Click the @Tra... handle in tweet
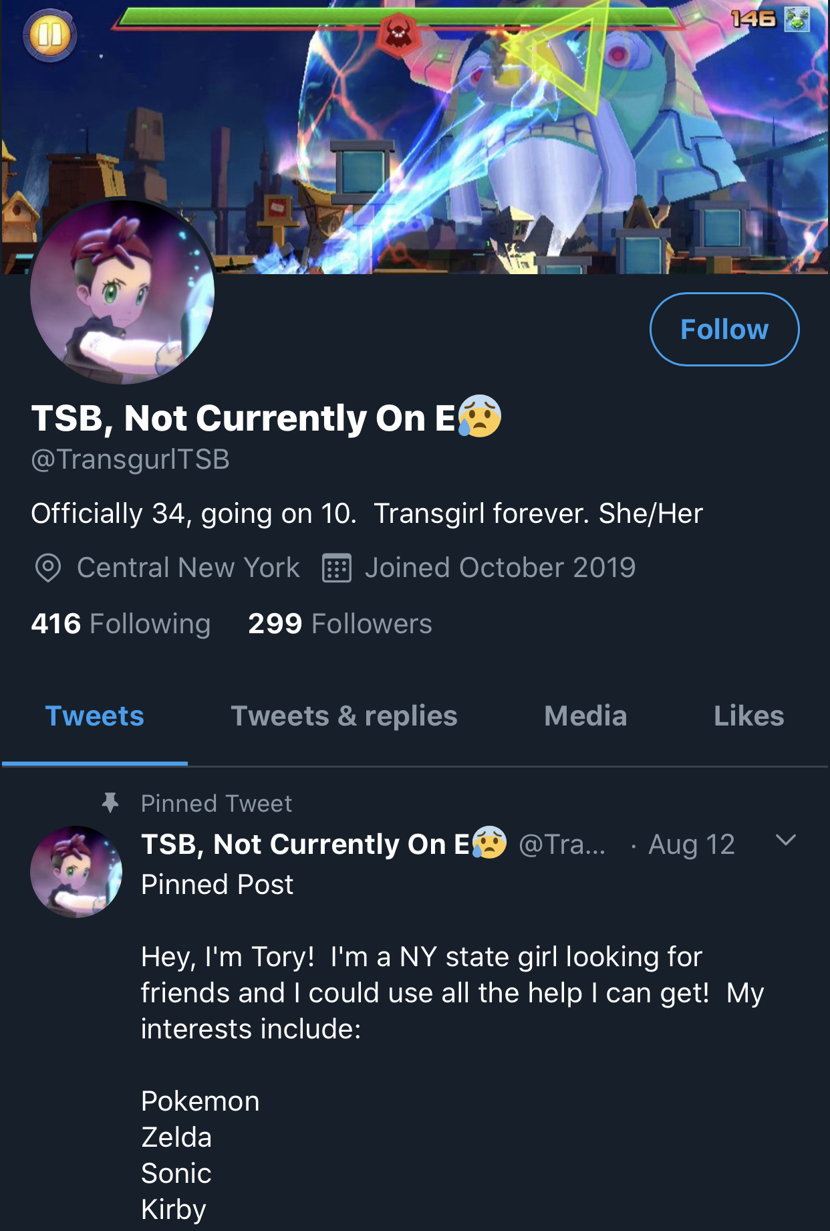The height and width of the screenshot is (1231, 830). 562,845
